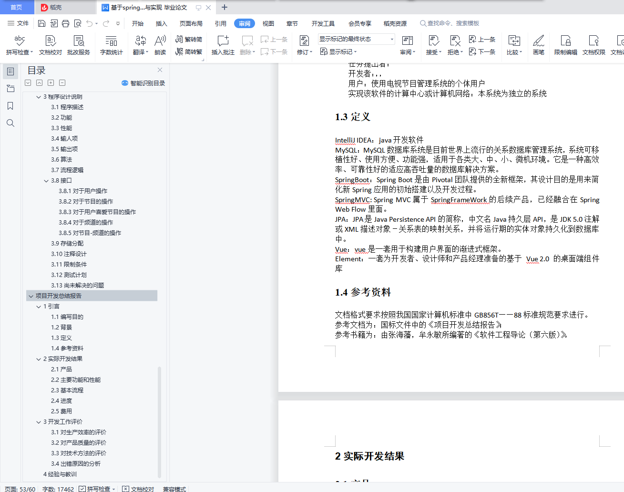Click the 查找命令、搜索模板 search box
624x492 pixels.
(x=450, y=23)
